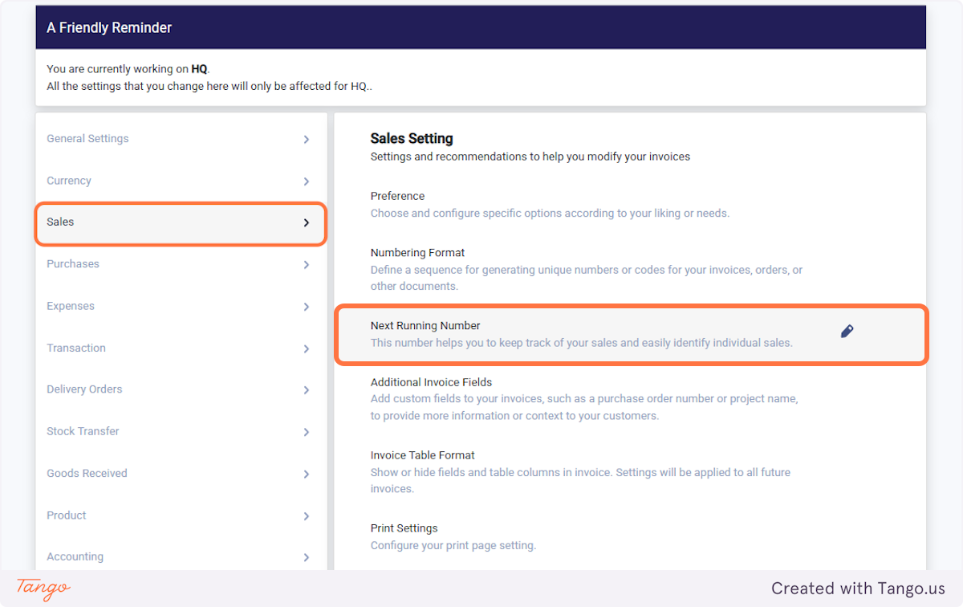Open Currency settings in sidebar
Viewport: 963px width, 607px height.
pyautogui.click(x=181, y=181)
